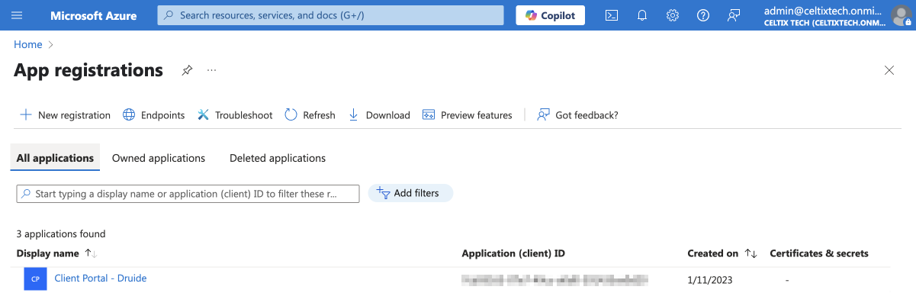Screen dimensions: 916x293
Task: Pin App registrations to dashboard
Action: click(187, 70)
